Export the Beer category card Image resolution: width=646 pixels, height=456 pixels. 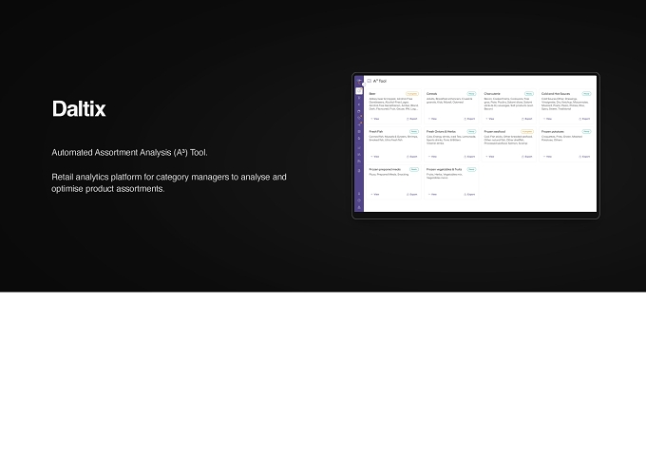[x=412, y=119]
